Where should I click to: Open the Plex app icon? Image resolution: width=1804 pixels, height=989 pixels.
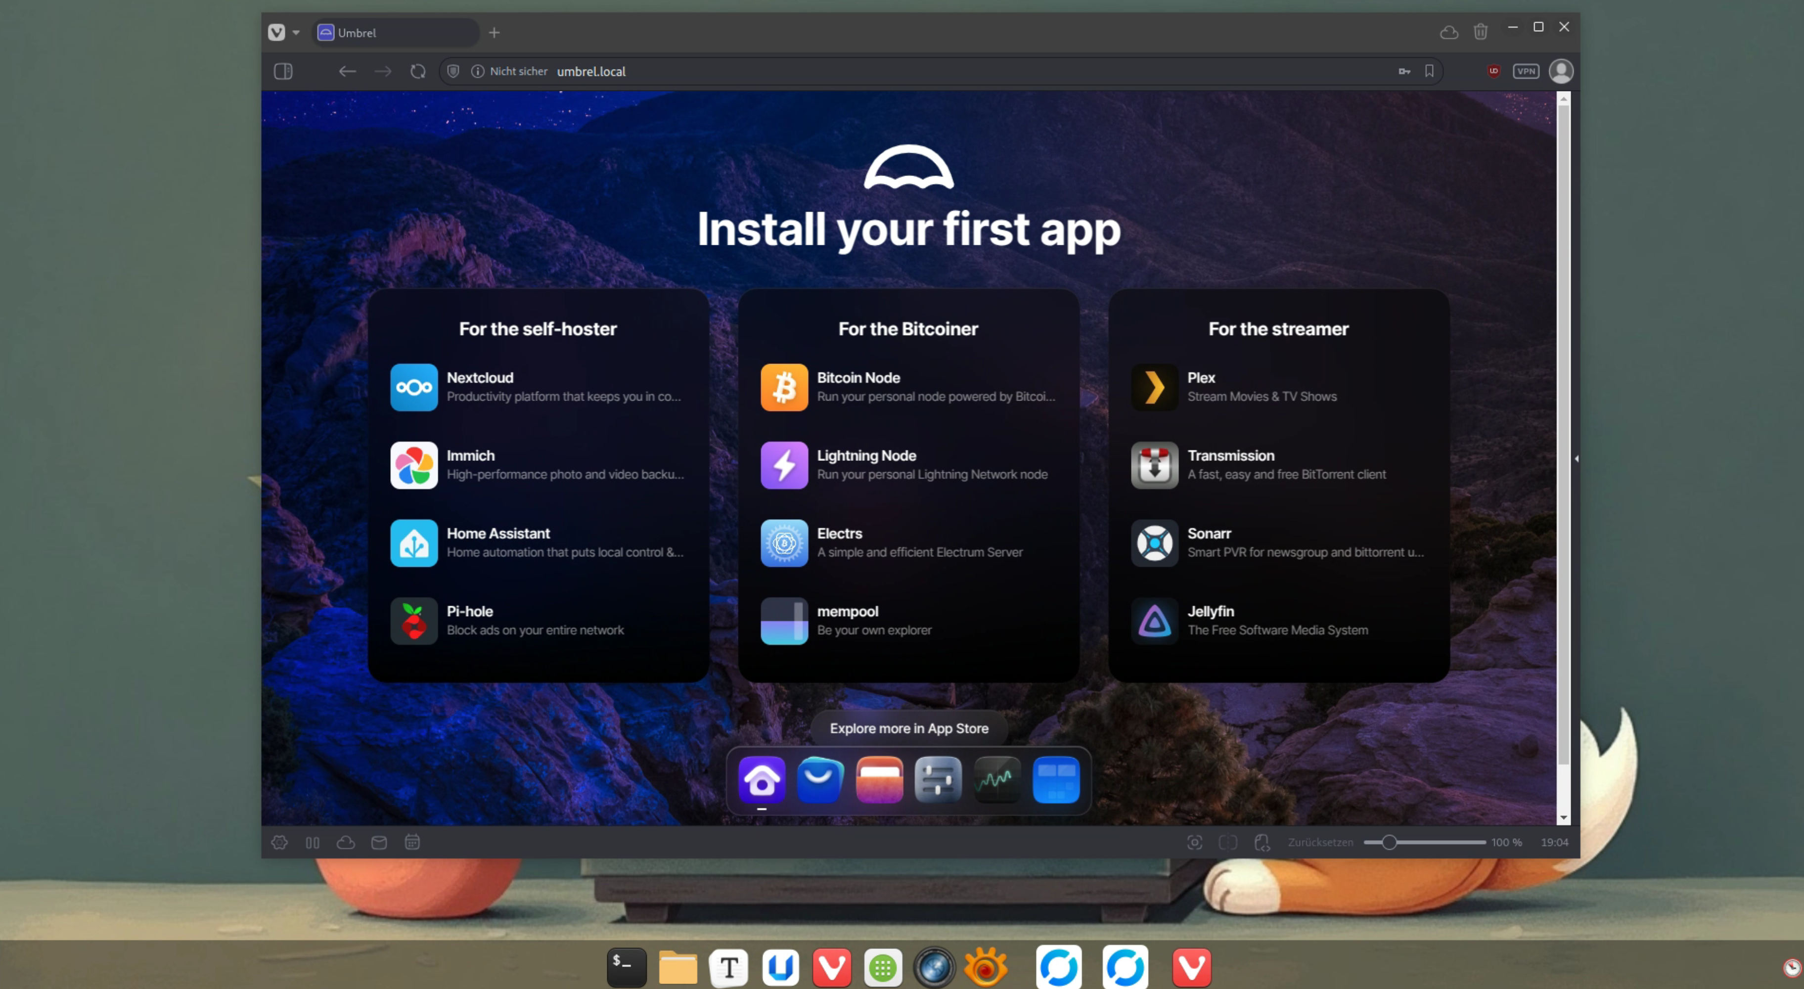pyautogui.click(x=1155, y=387)
